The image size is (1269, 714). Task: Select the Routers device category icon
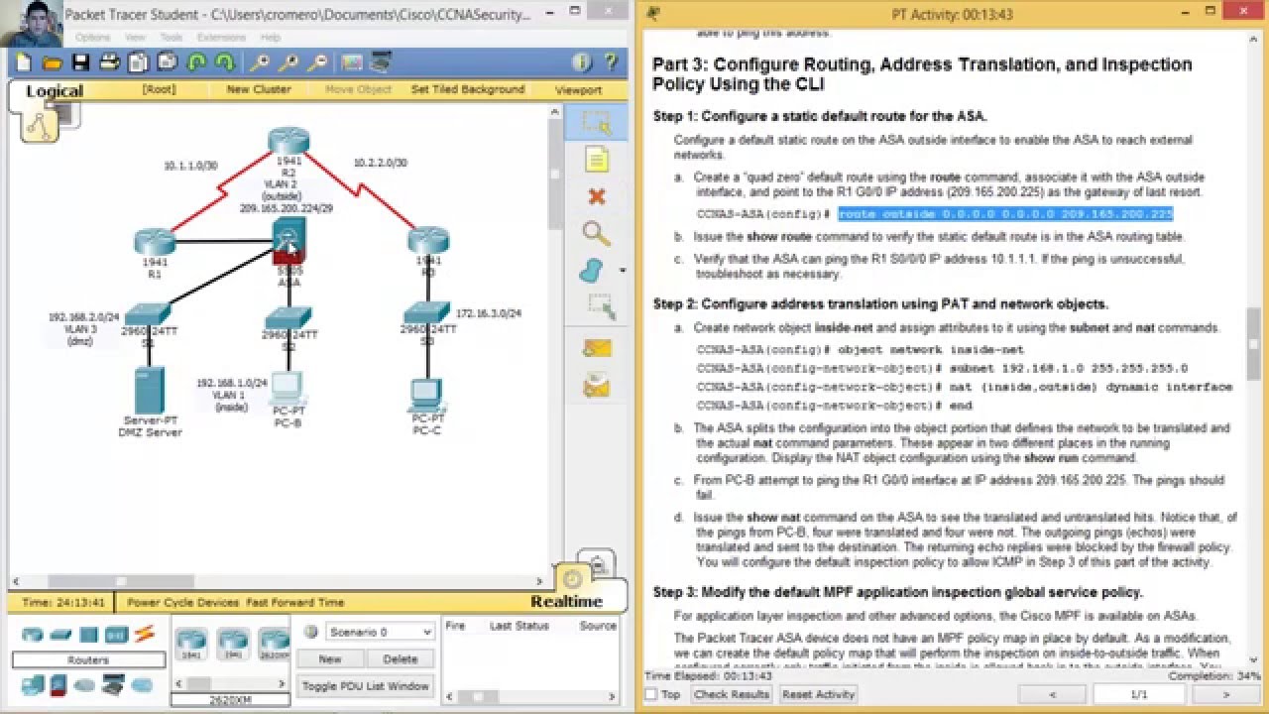pos(33,635)
